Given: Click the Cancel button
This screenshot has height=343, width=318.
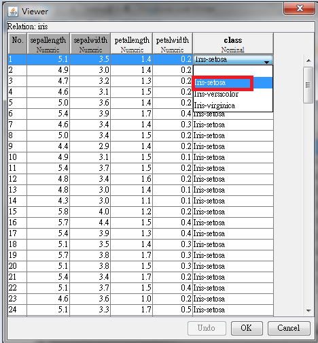Looking at the screenshot, I should point(289,328).
